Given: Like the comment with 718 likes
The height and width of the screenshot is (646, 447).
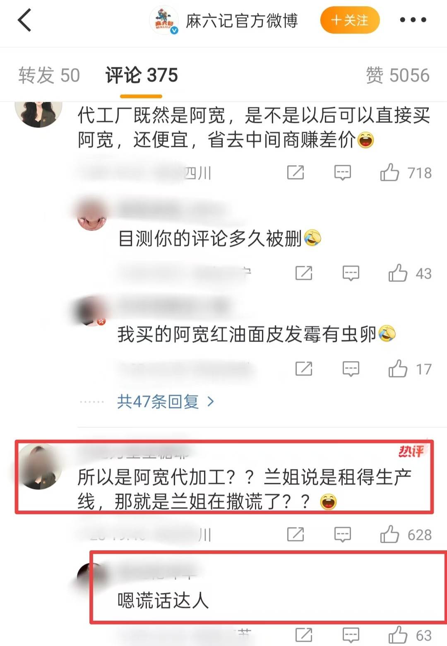Looking at the screenshot, I should point(406,173).
